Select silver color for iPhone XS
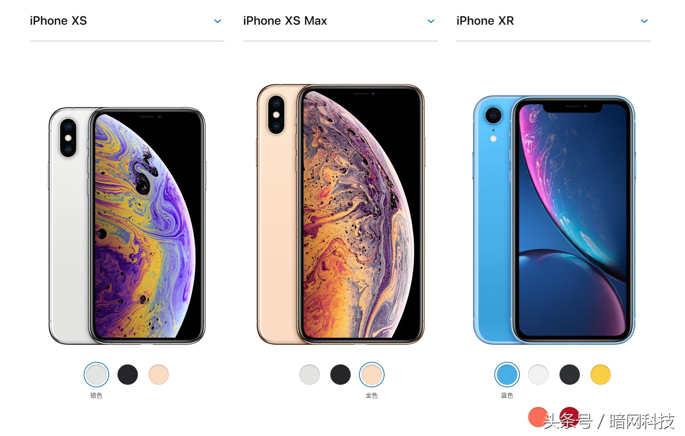 tap(96, 375)
